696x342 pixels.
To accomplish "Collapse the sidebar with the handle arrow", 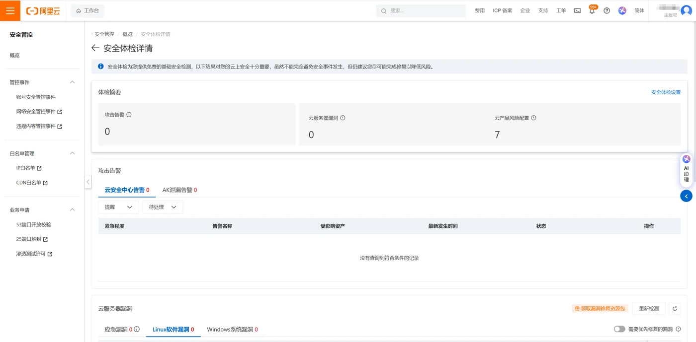I will click(x=88, y=182).
